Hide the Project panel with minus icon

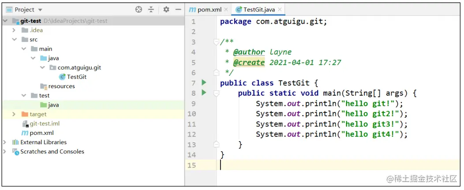(178, 9)
